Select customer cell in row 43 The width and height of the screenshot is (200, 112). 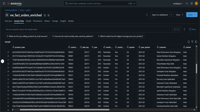167,106
